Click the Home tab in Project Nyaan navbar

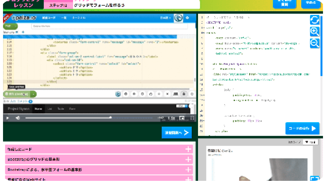(38, 109)
